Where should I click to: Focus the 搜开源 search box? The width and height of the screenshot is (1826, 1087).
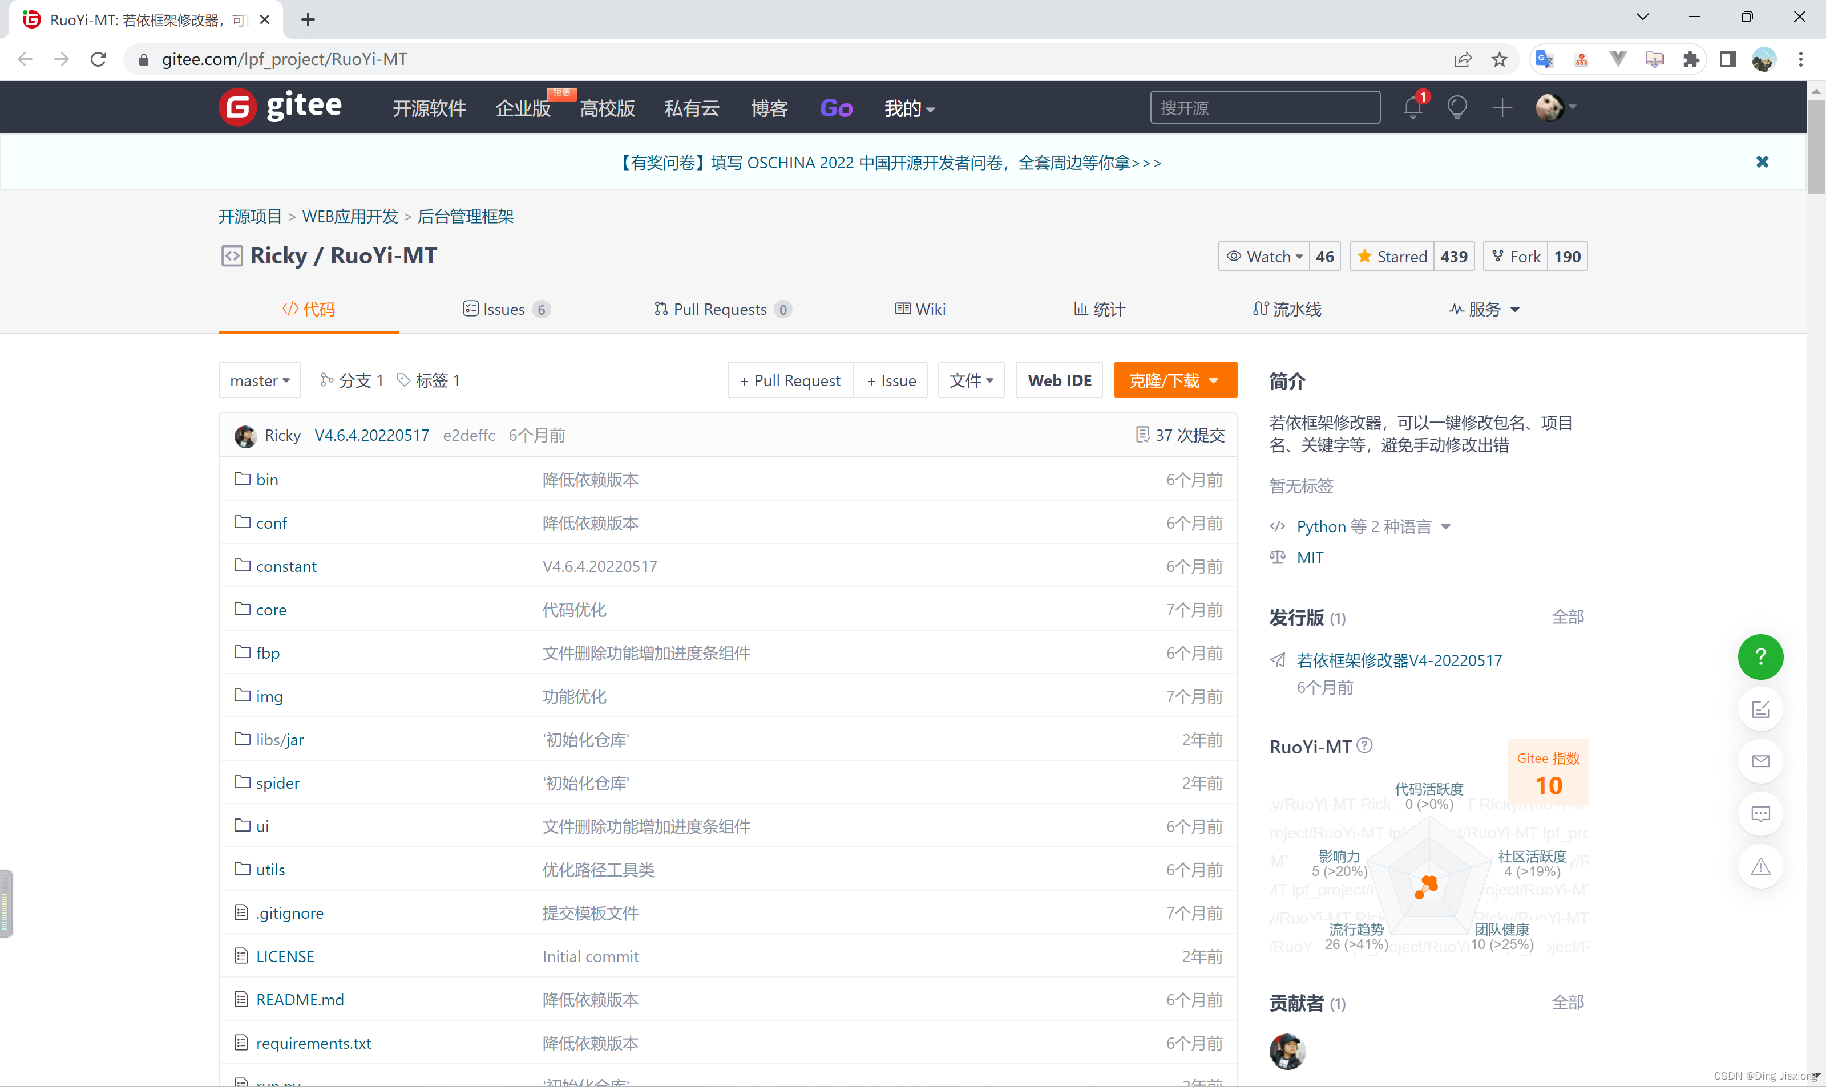pyautogui.click(x=1265, y=108)
